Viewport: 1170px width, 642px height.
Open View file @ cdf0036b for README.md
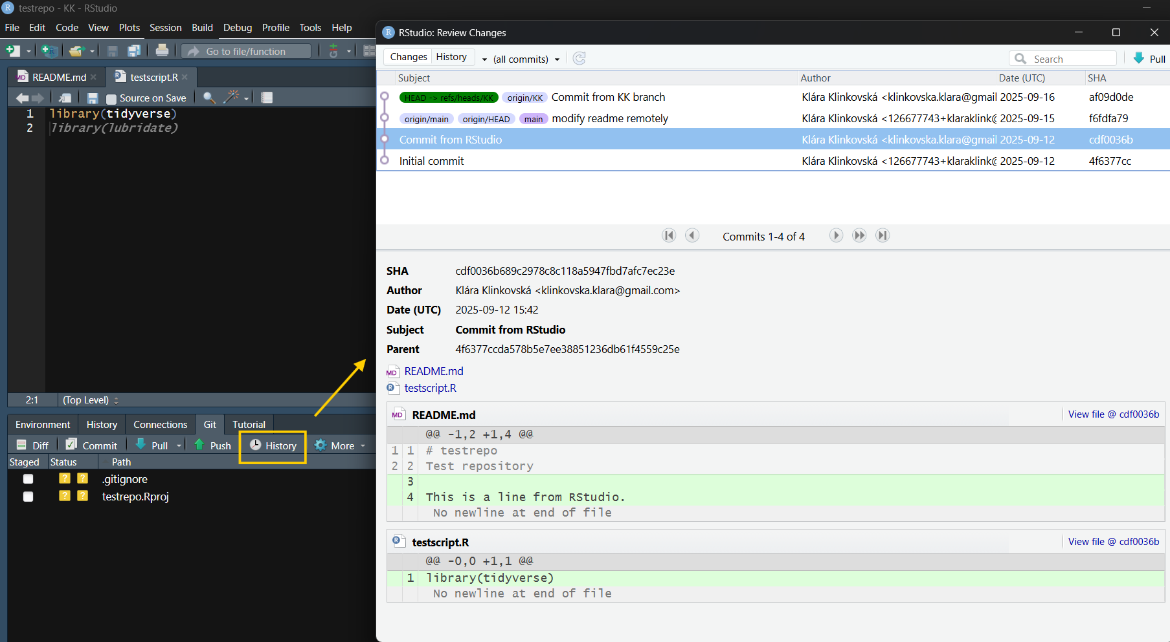(1113, 414)
